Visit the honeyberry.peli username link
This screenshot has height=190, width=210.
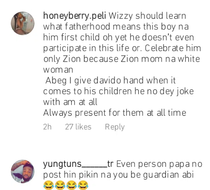click(x=74, y=16)
